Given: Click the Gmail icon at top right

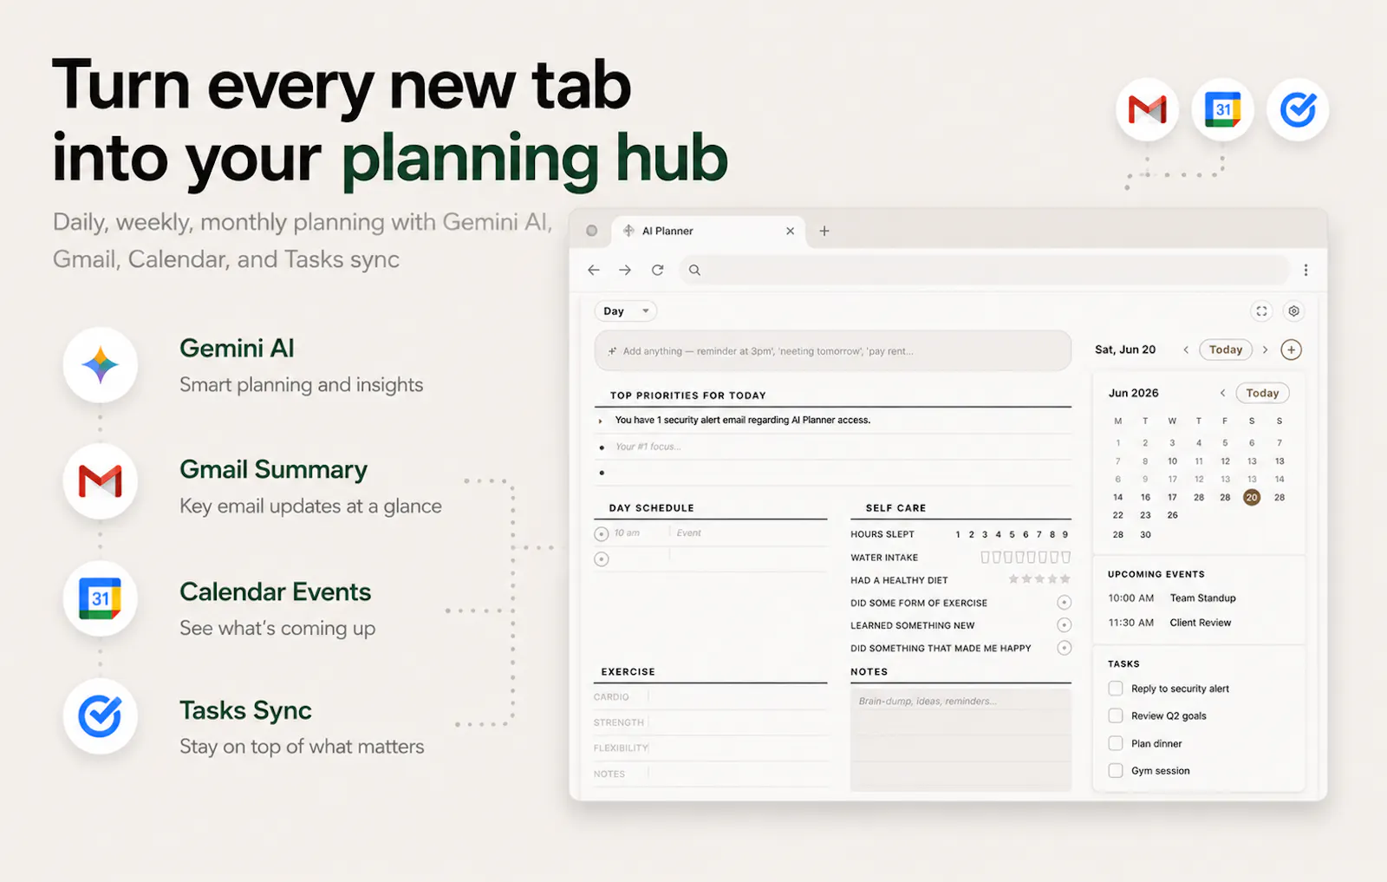Looking at the screenshot, I should pyautogui.click(x=1147, y=110).
